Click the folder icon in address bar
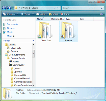This screenshot has width=106, height=101. 16,8
